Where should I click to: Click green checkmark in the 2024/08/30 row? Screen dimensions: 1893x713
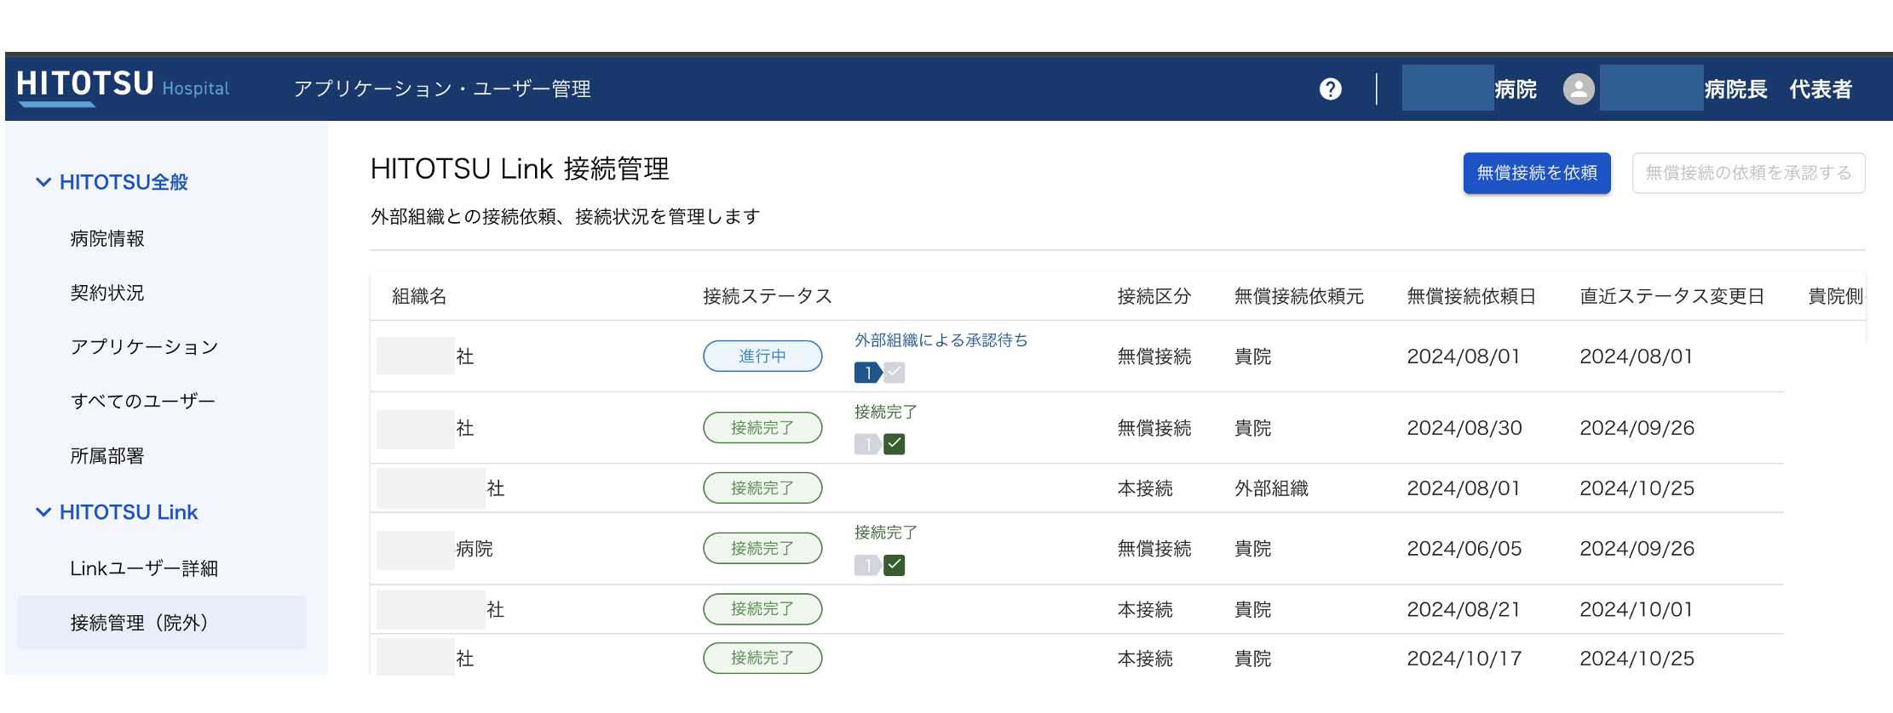pos(895,444)
